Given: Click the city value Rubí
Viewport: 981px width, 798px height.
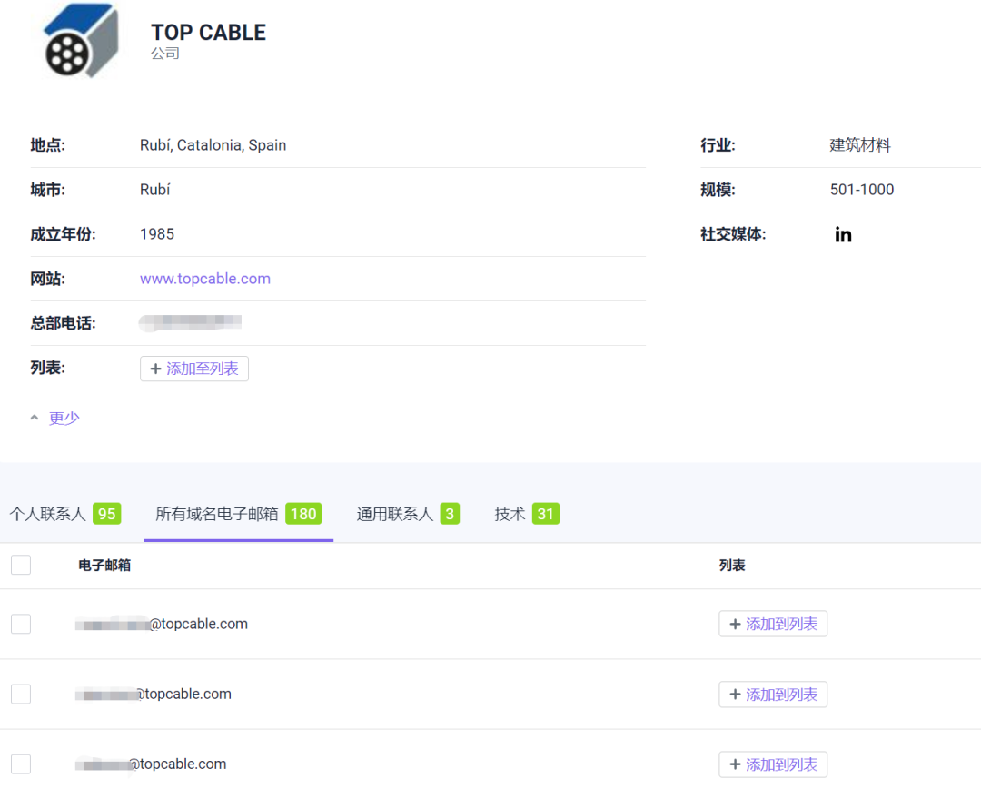Looking at the screenshot, I should coord(154,190).
